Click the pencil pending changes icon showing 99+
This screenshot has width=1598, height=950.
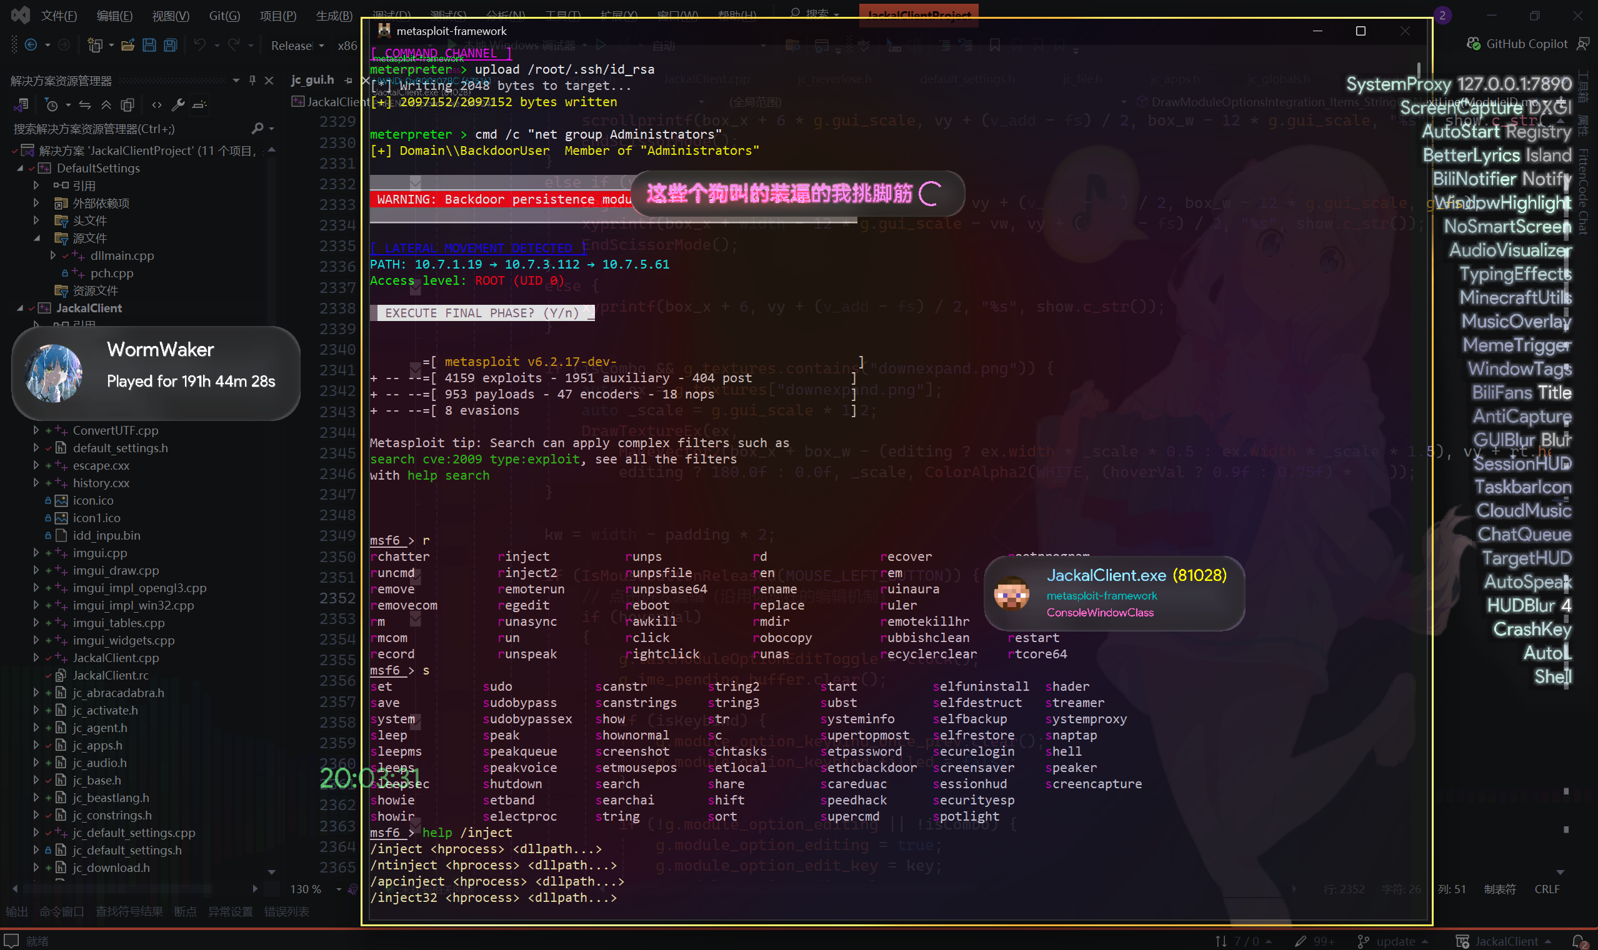pos(1300,941)
